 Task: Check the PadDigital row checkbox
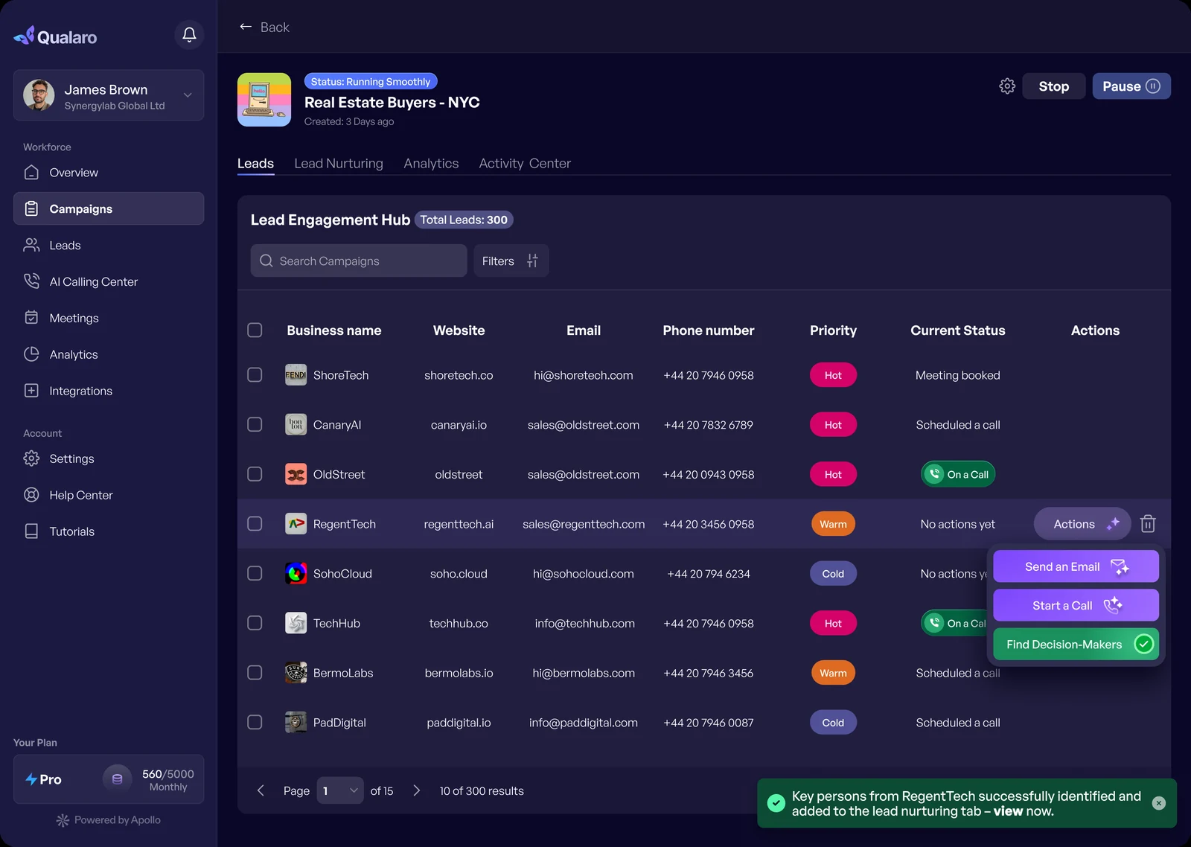tap(255, 723)
